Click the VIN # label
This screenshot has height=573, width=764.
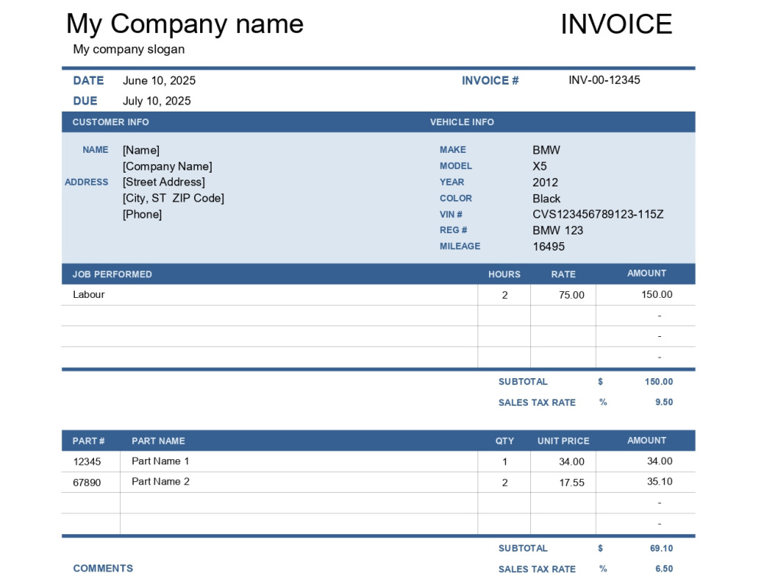pos(452,215)
